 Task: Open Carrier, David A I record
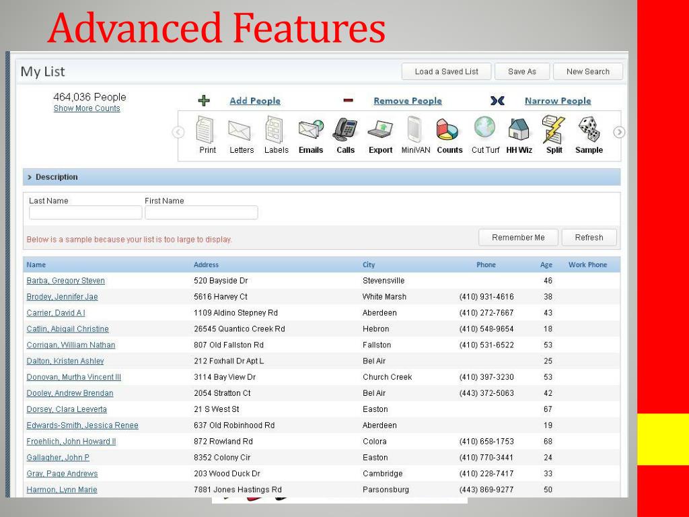(x=56, y=313)
